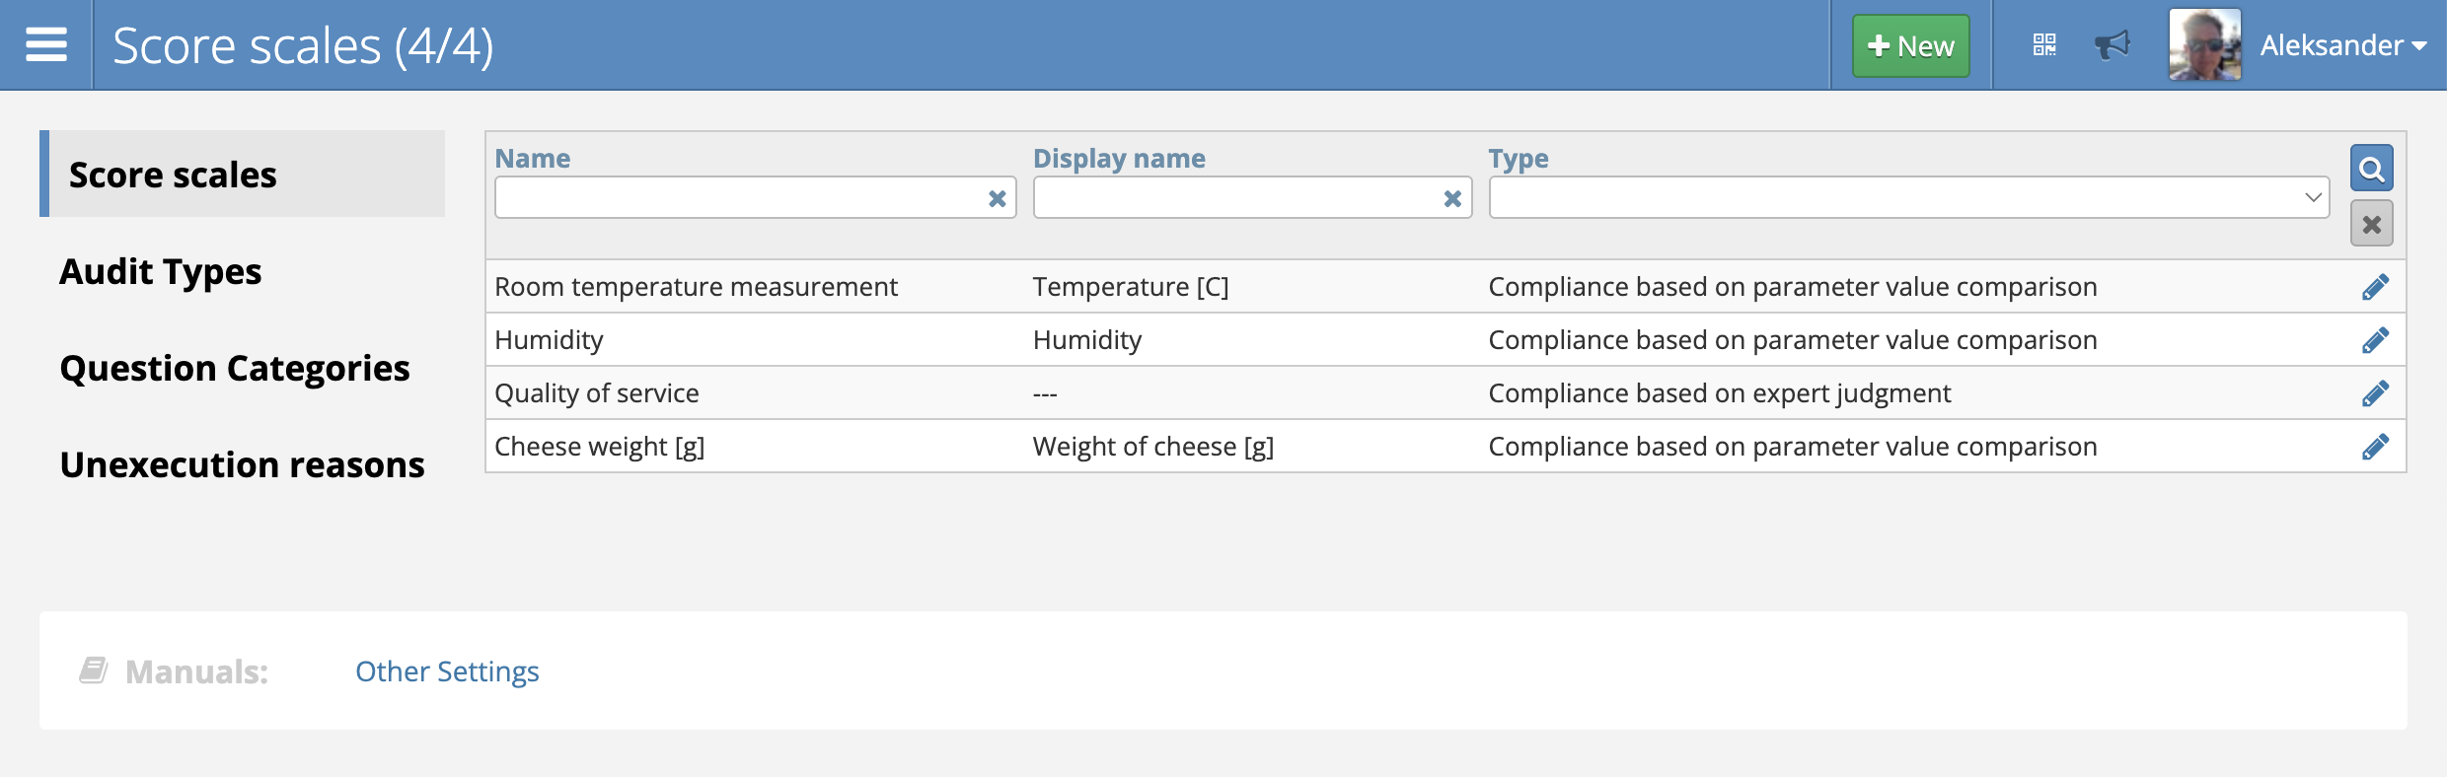Open Question Categories in the sidebar
The width and height of the screenshot is (2447, 777).
tap(235, 368)
